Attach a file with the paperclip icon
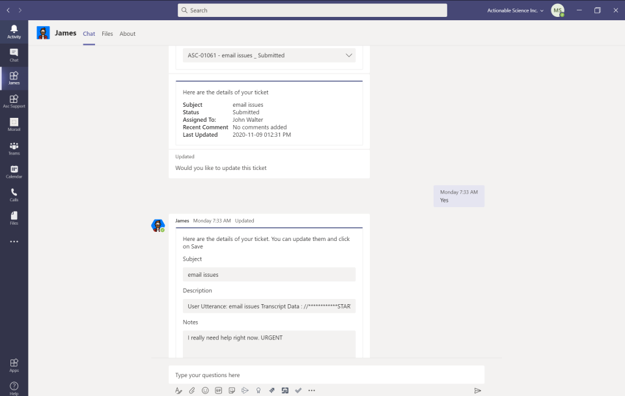Viewport: 625px width, 396px height. coord(191,390)
